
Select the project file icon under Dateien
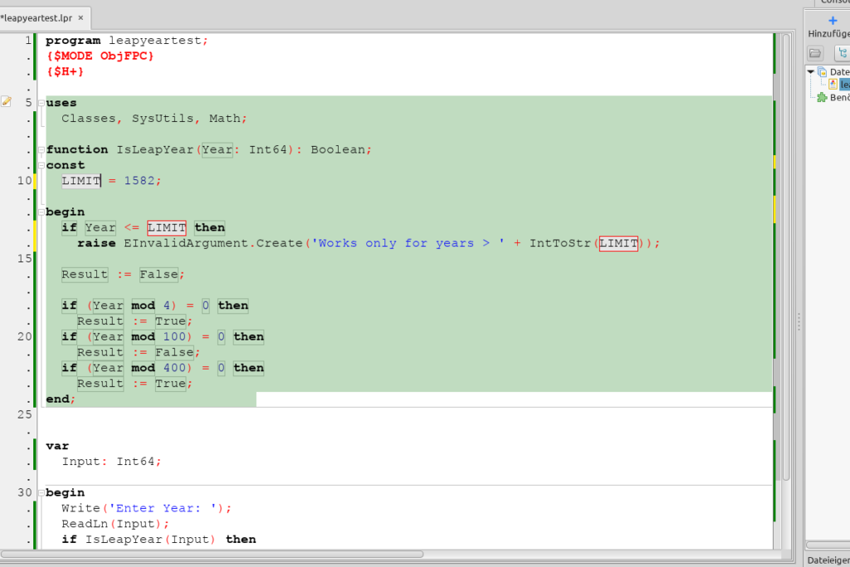(x=833, y=85)
